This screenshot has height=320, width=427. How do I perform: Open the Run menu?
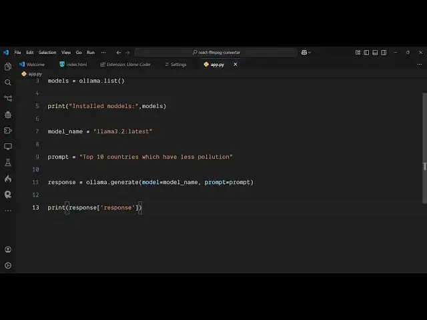pyautogui.click(x=91, y=52)
